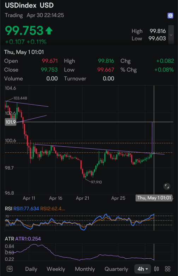178x276 pixels.
Task: Expand the High/Low quote details chevron
Action: click(171, 35)
